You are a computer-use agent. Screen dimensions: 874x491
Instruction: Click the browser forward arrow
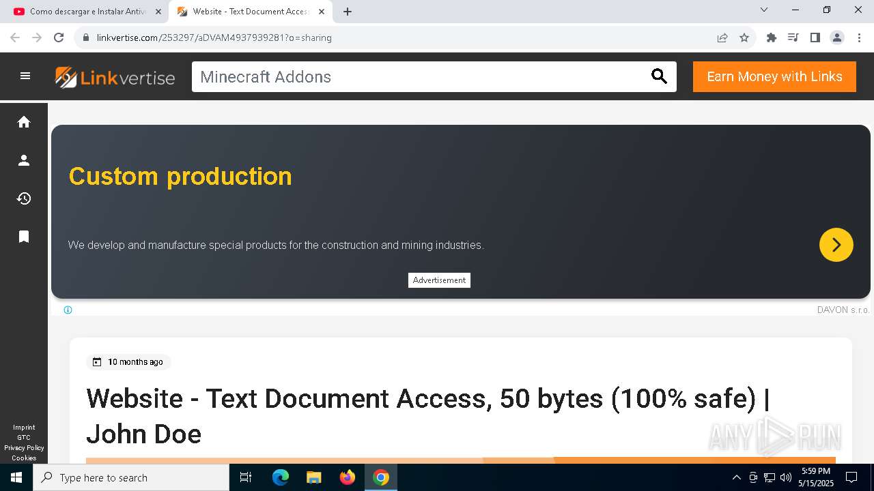37,38
